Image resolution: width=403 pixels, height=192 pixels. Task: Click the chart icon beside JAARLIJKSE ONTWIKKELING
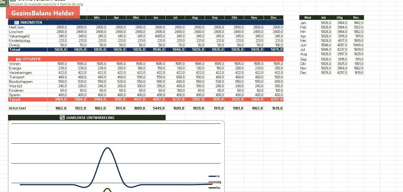tap(62, 118)
